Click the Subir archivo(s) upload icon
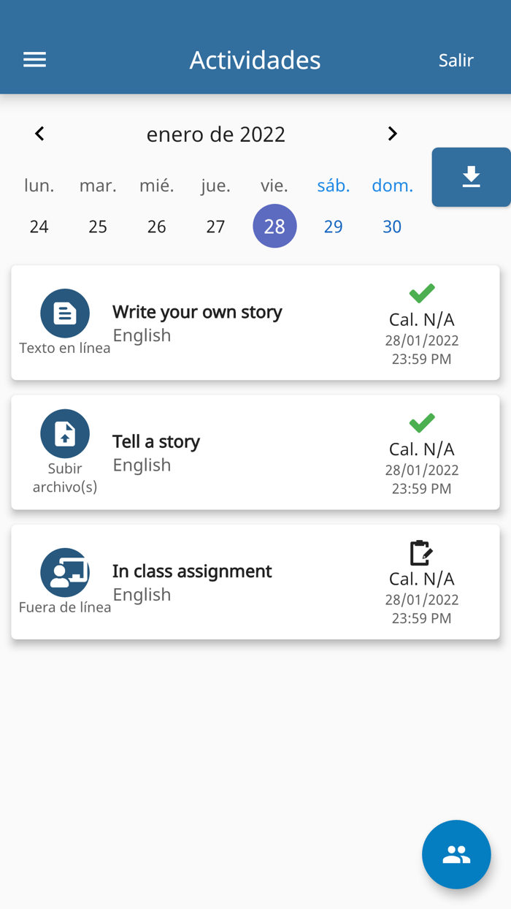 pyautogui.click(x=65, y=434)
